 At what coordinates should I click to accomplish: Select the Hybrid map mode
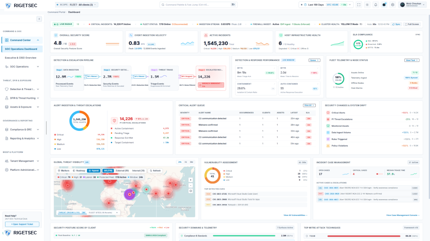point(94,171)
